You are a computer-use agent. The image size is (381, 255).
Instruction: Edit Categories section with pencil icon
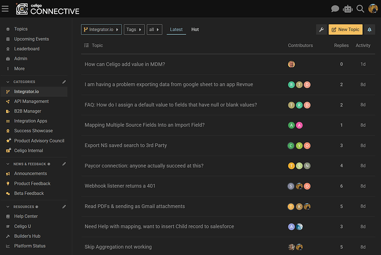coord(64,82)
